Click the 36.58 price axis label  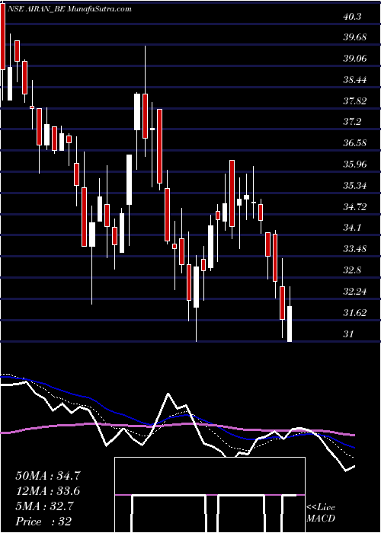tap(355, 143)
